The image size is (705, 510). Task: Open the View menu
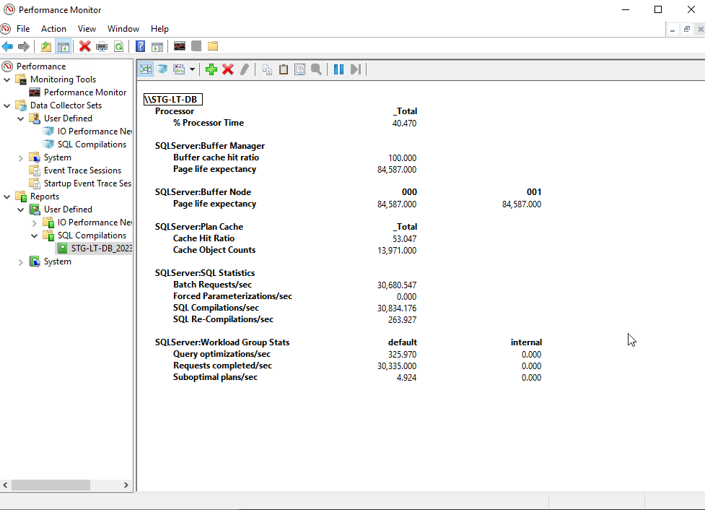point(87,29)
